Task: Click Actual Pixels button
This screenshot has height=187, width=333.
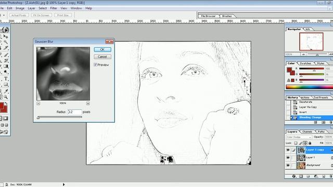Action: tap(19, 15)
